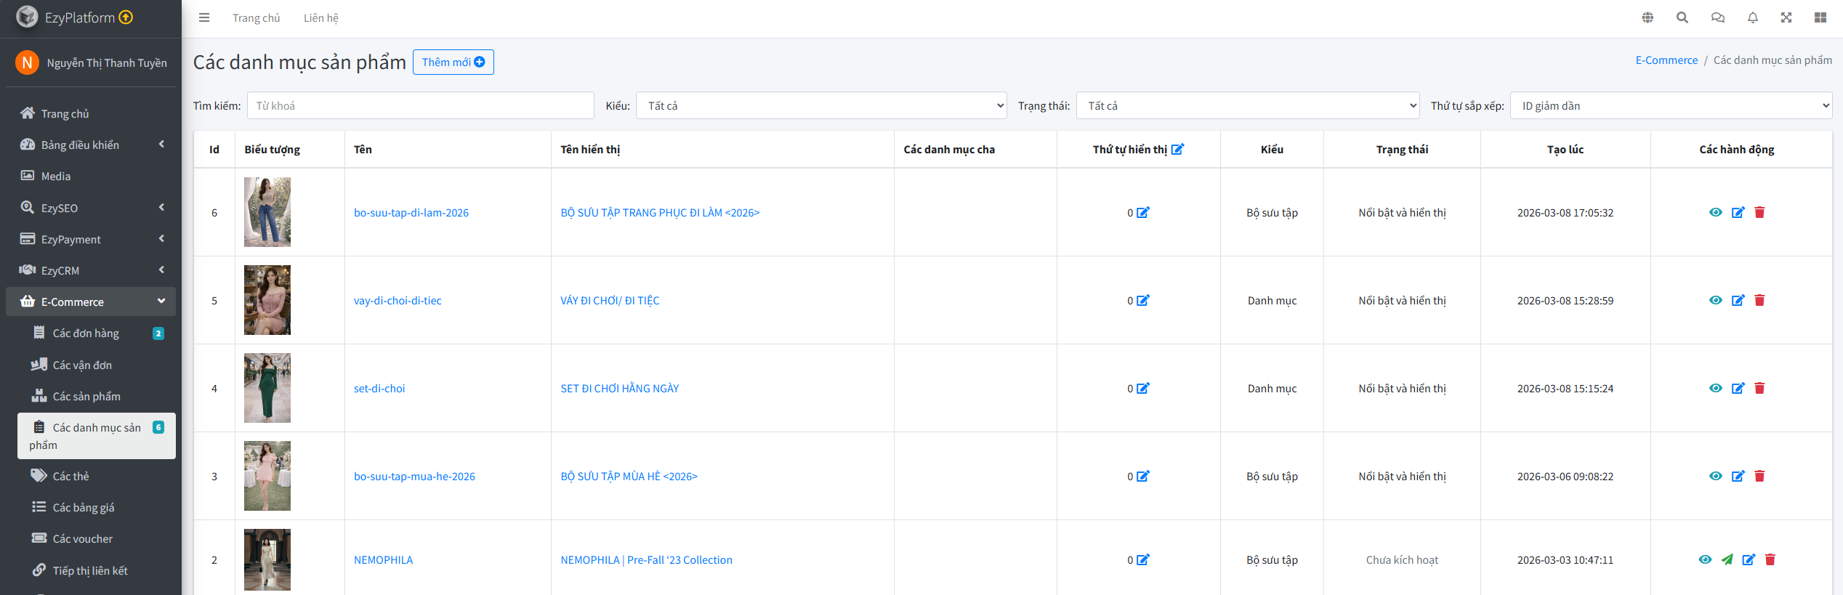Click the eye icon for NEMOPHILA row
The height and width of the screenshot is (595, 1843).
tap(1705, 559)
